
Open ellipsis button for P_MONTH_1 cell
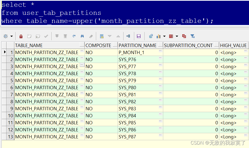click(160, 51)
